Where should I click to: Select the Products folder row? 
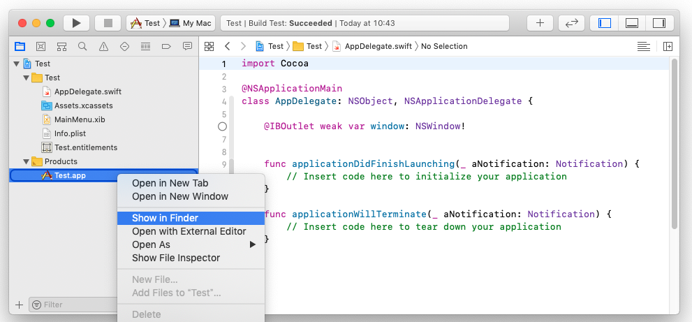[104, 161]
